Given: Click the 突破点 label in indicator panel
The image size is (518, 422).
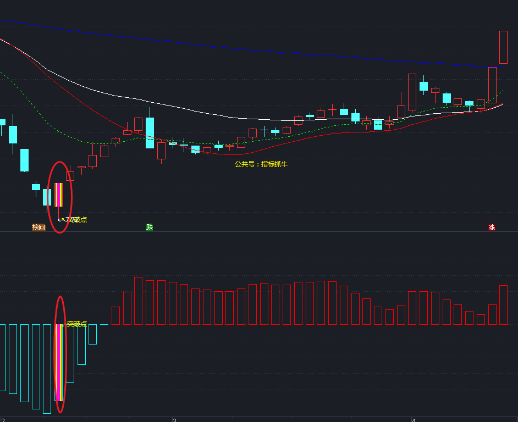Looking at the screenshot, I should coord(77,324).
